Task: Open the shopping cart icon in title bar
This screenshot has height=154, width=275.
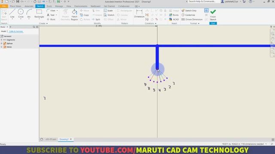Action: (x=244, y=2)
